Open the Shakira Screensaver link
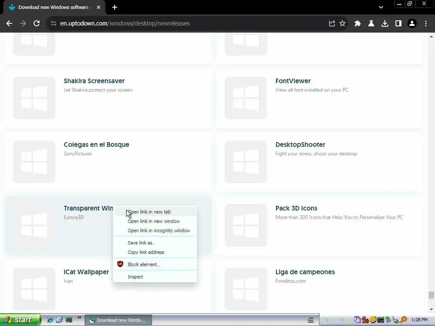The height and width of the screenshot is (326, 435). [x=94, y=81]
